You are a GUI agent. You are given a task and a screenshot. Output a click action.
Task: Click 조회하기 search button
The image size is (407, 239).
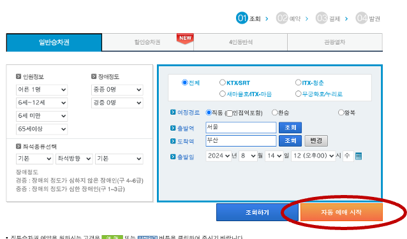(x=257, y=212)
